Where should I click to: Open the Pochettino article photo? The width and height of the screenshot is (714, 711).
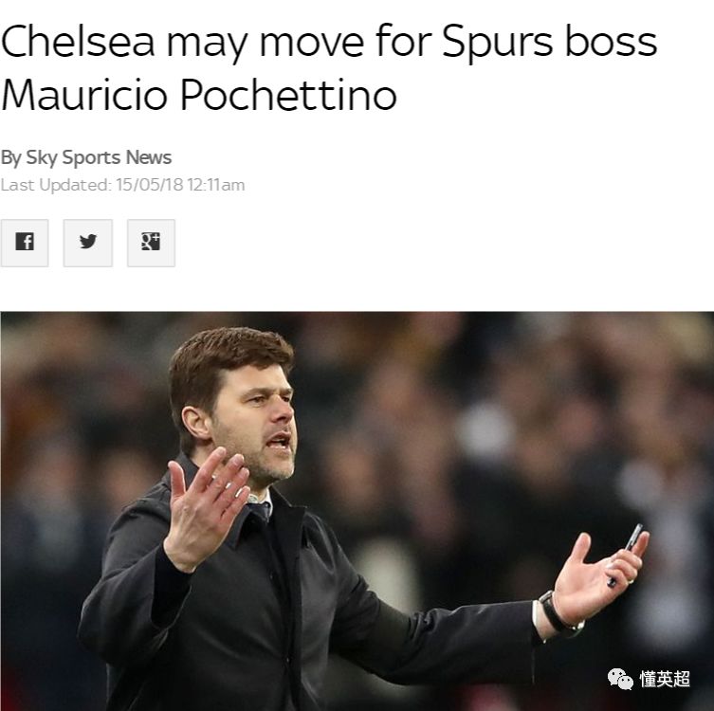click(x=357, y=511)
